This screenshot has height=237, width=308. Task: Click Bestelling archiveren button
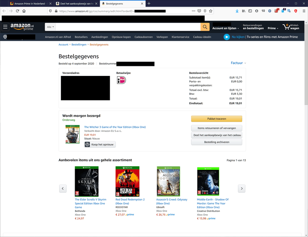tap(217, 142)
